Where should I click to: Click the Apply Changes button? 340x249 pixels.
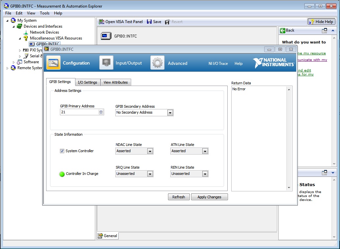(209, 197)
